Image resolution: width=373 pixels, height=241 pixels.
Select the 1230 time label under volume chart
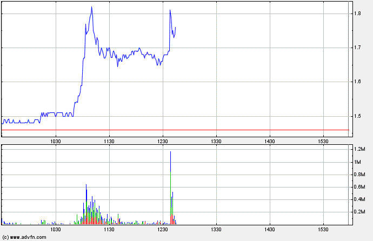click(162, 230)
